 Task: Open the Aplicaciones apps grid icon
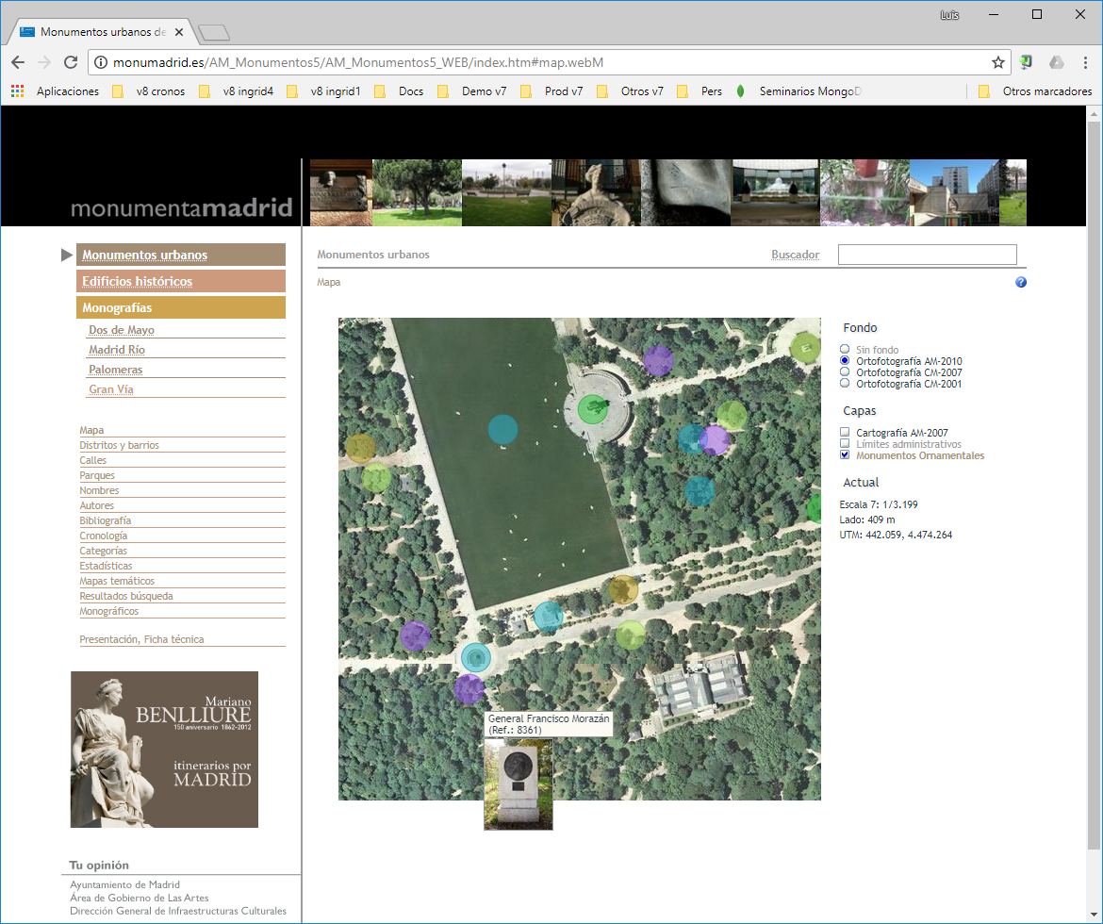[18, 91]
